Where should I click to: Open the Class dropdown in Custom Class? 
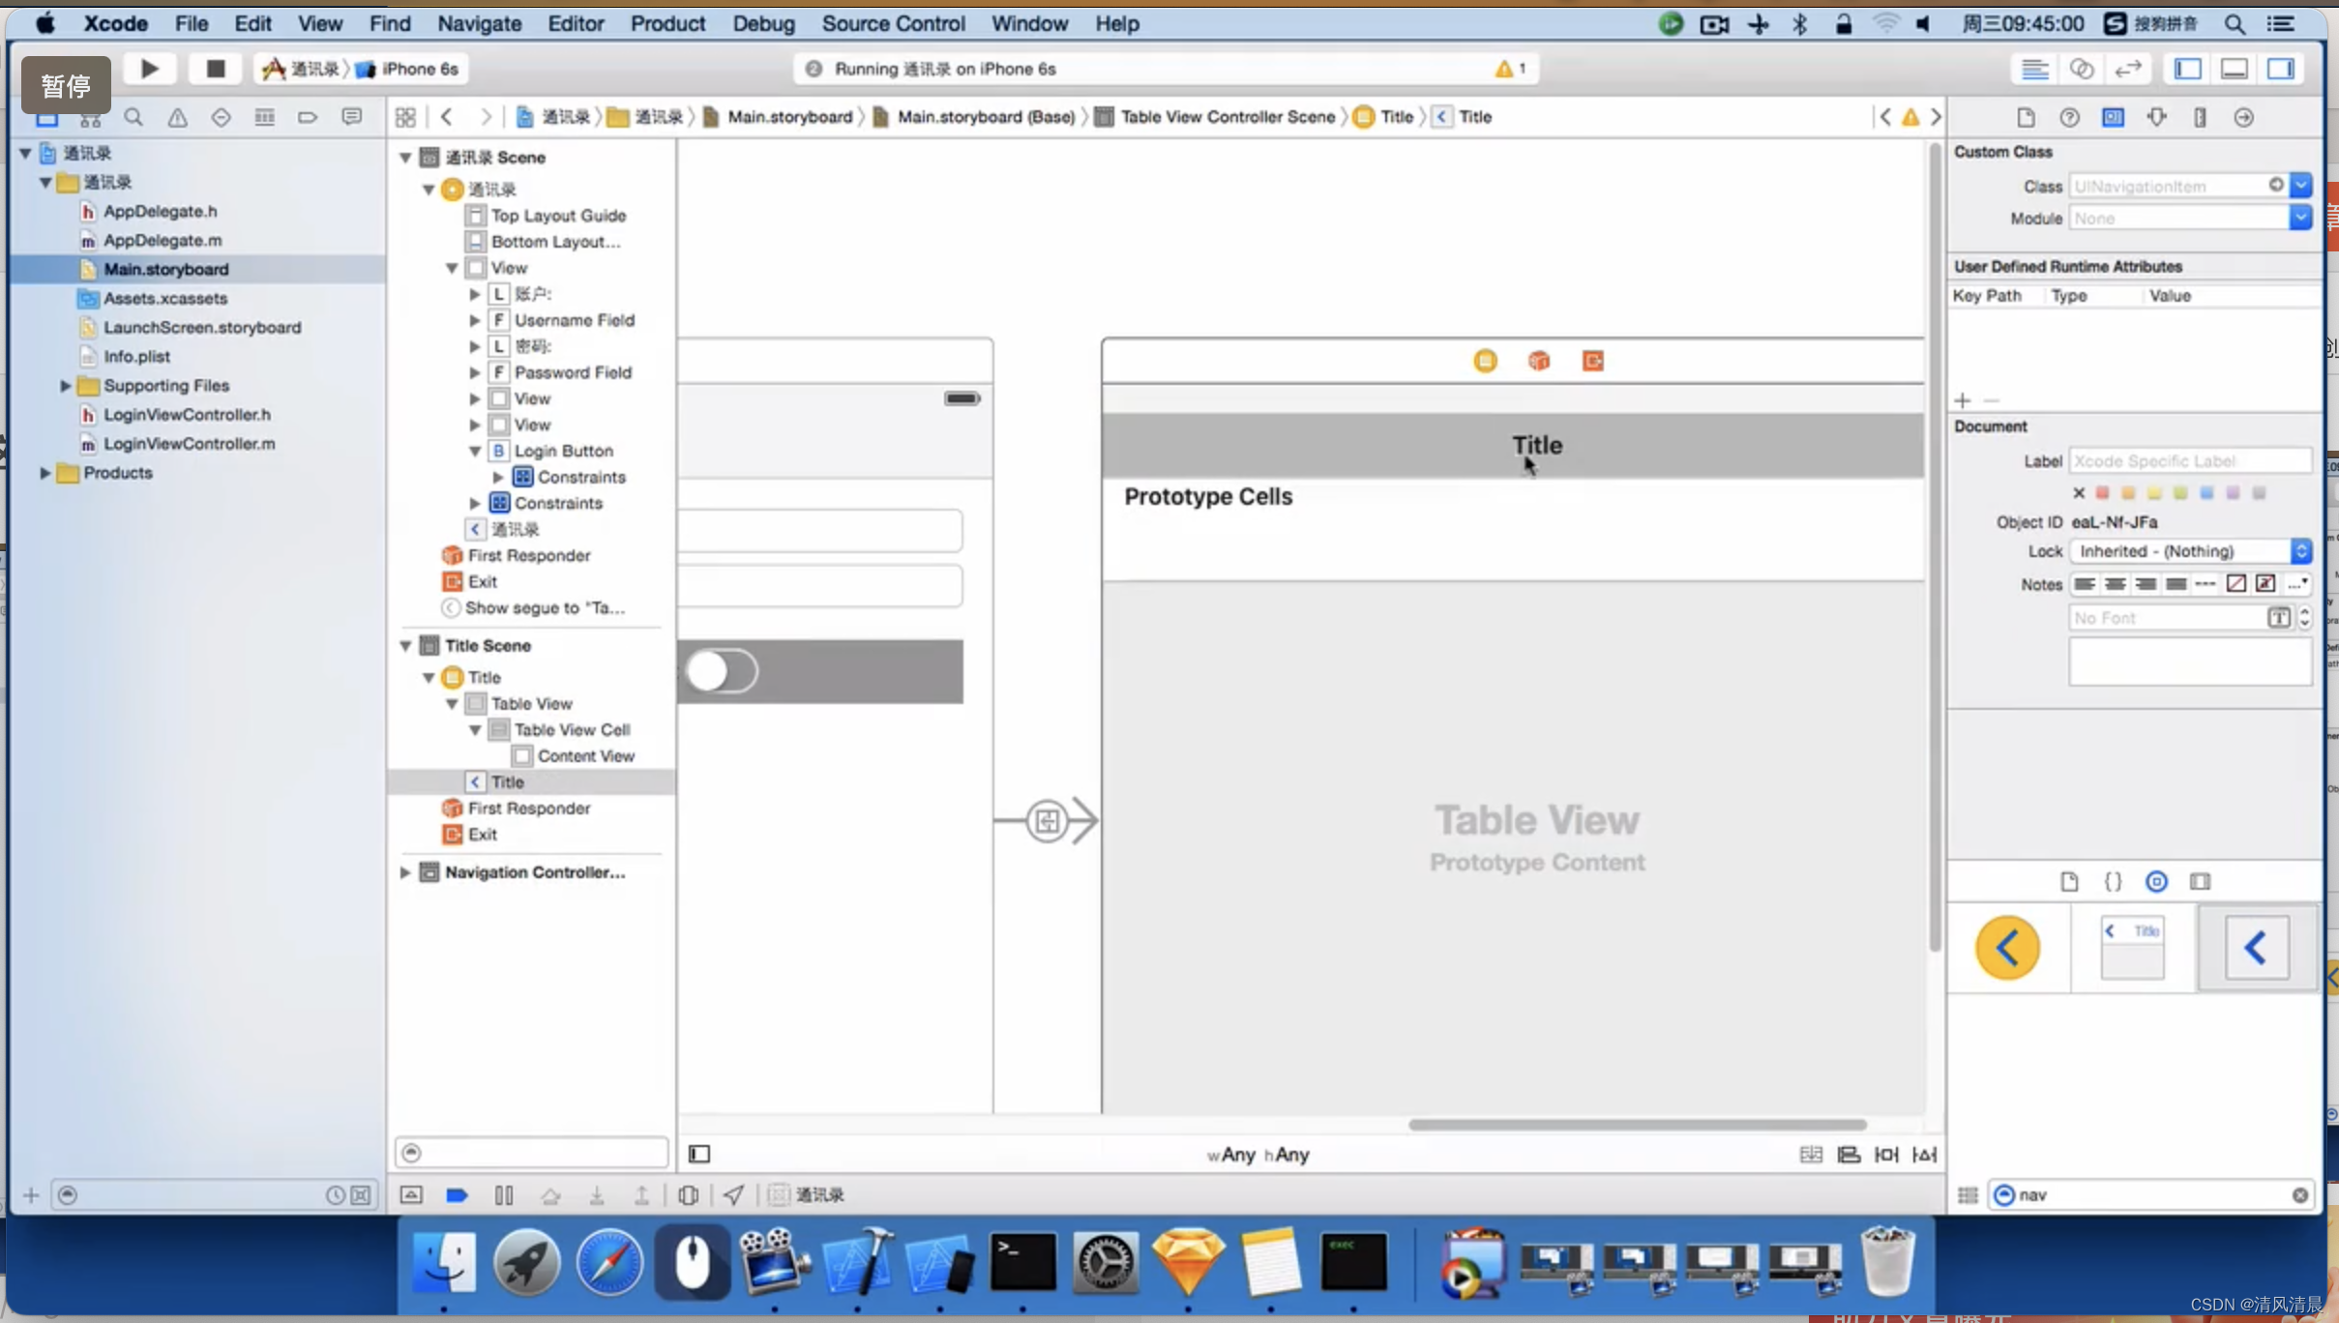point(2301,186)
